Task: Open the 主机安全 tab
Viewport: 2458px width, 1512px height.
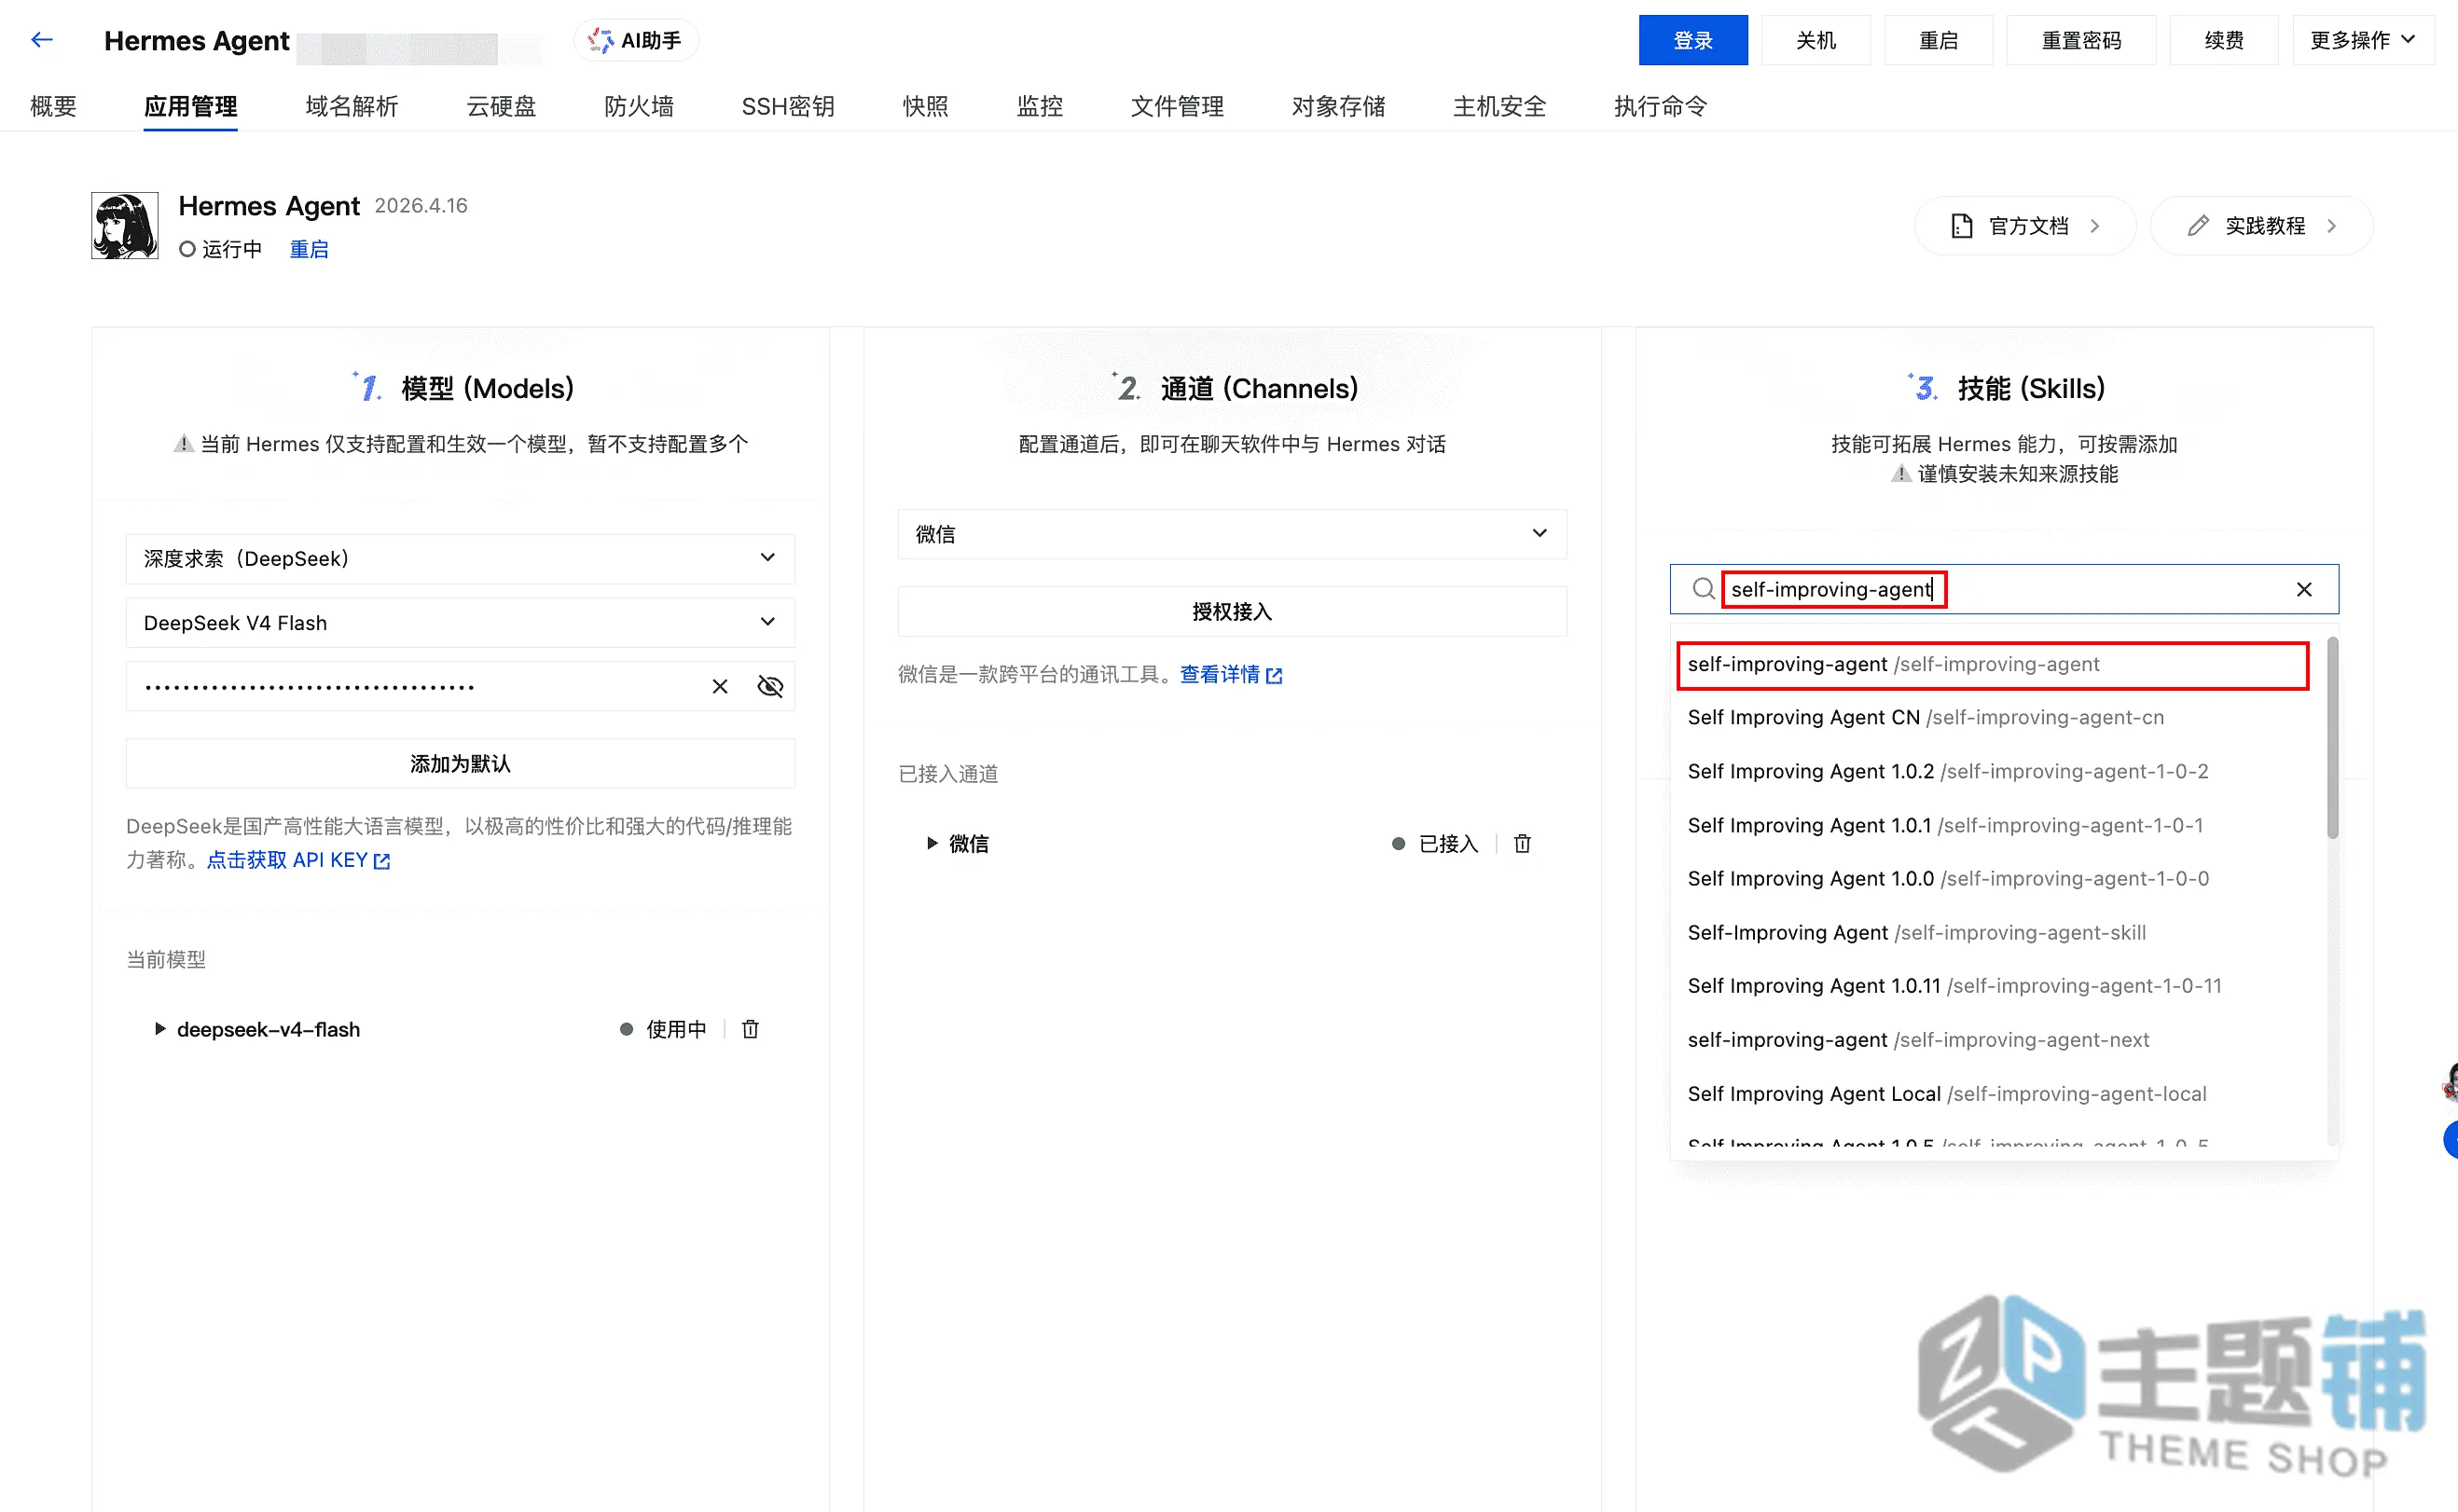Action: pyautogui.click(x=1499, y=106)
